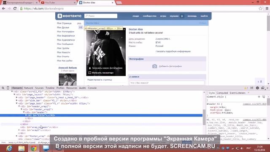Click Мои Сообщения in VK sidebar
The image size is (270, 152).
click(65, 44)
